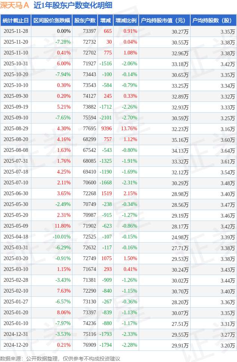
Task: Select the 11.80% price change cell
Action: 62,226
